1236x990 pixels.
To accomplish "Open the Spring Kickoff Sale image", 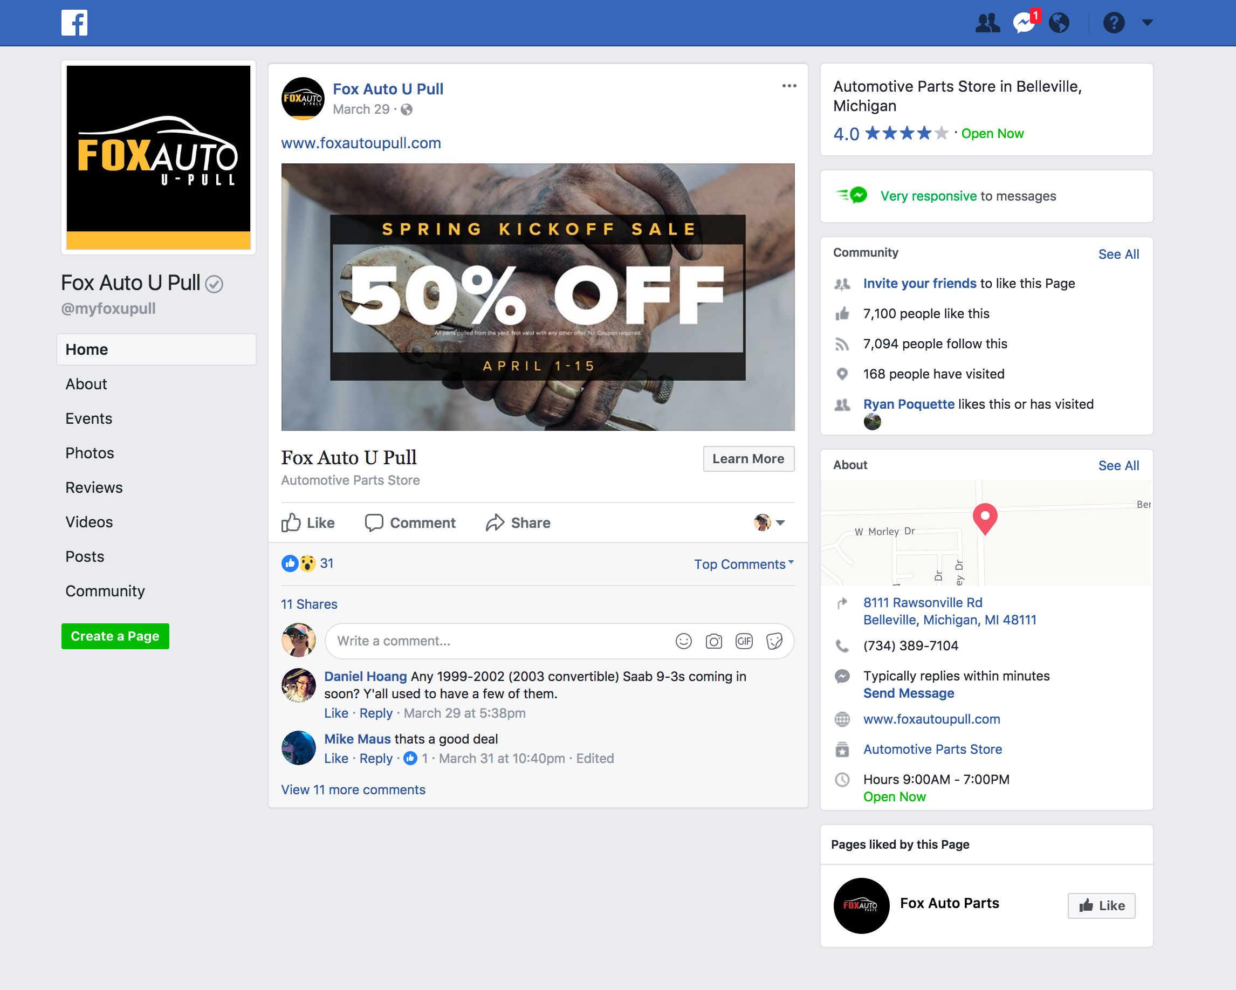I will click(538, 297).
